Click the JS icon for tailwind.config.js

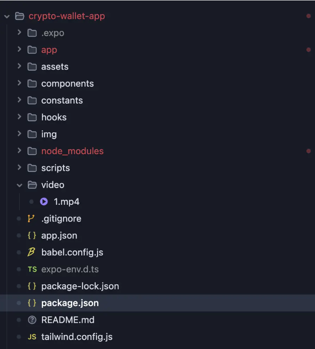[32, 337]
